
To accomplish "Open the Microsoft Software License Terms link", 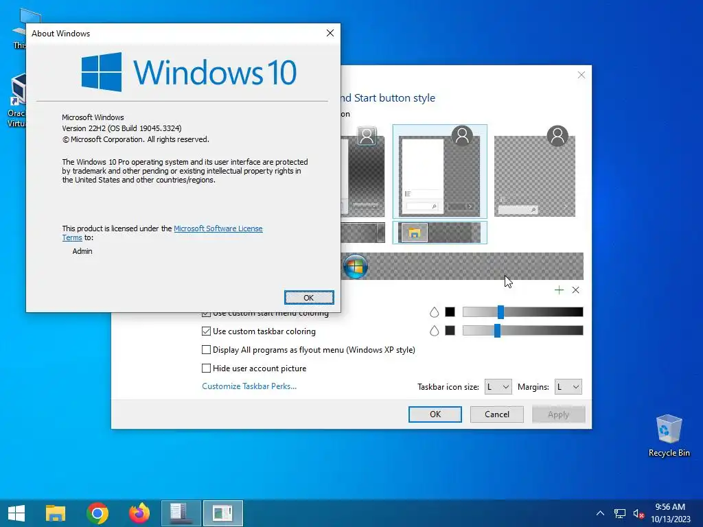I will point(218,229).
